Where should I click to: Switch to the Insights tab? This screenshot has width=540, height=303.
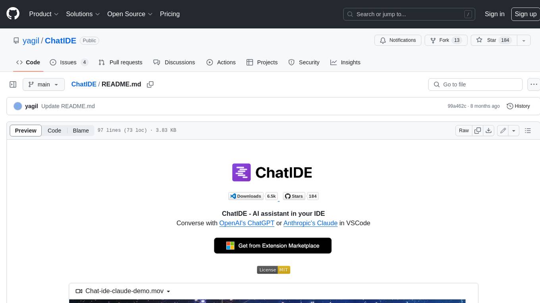point(345,62)
